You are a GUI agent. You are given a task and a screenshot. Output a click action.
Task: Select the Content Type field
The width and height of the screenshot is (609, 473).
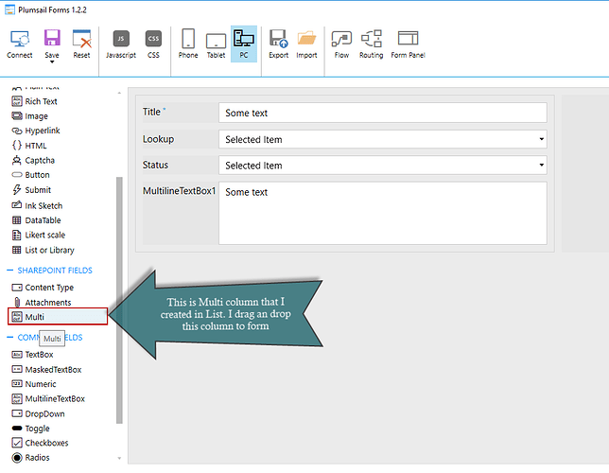pos(43,288)
